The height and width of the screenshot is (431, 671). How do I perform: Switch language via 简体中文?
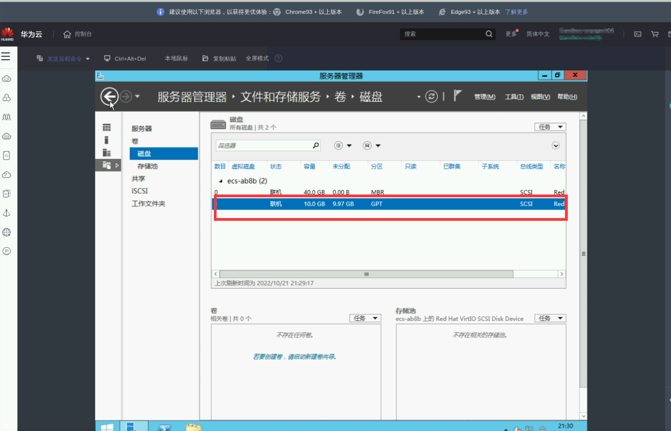[538, 34]
